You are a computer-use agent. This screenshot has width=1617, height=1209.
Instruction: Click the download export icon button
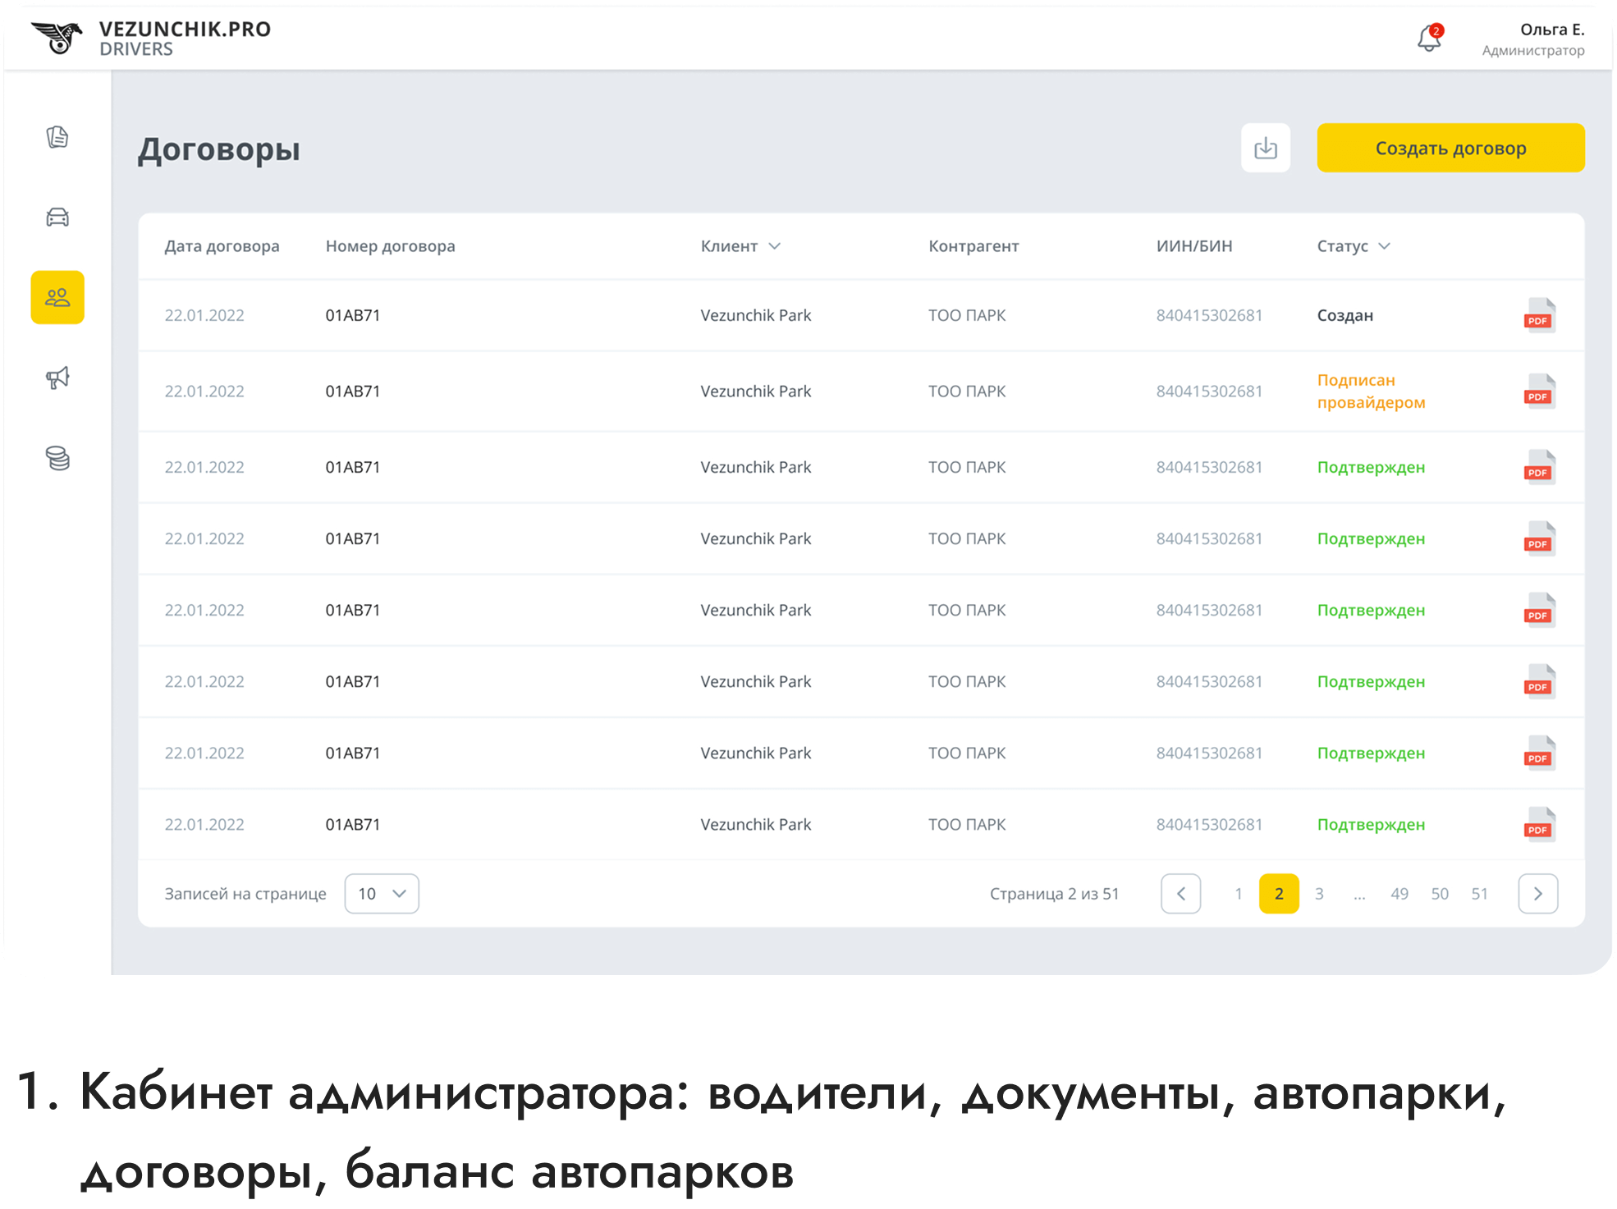tap(1265, 148)
